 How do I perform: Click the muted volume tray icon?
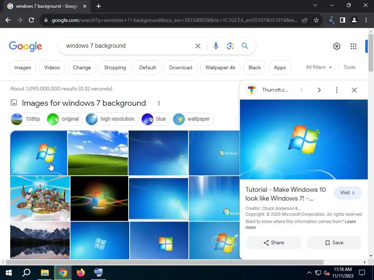[x=327, y=273]
